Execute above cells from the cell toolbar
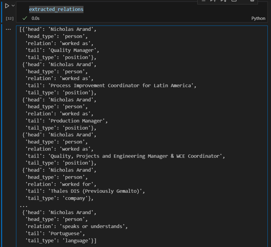 [x=213, y=1]
